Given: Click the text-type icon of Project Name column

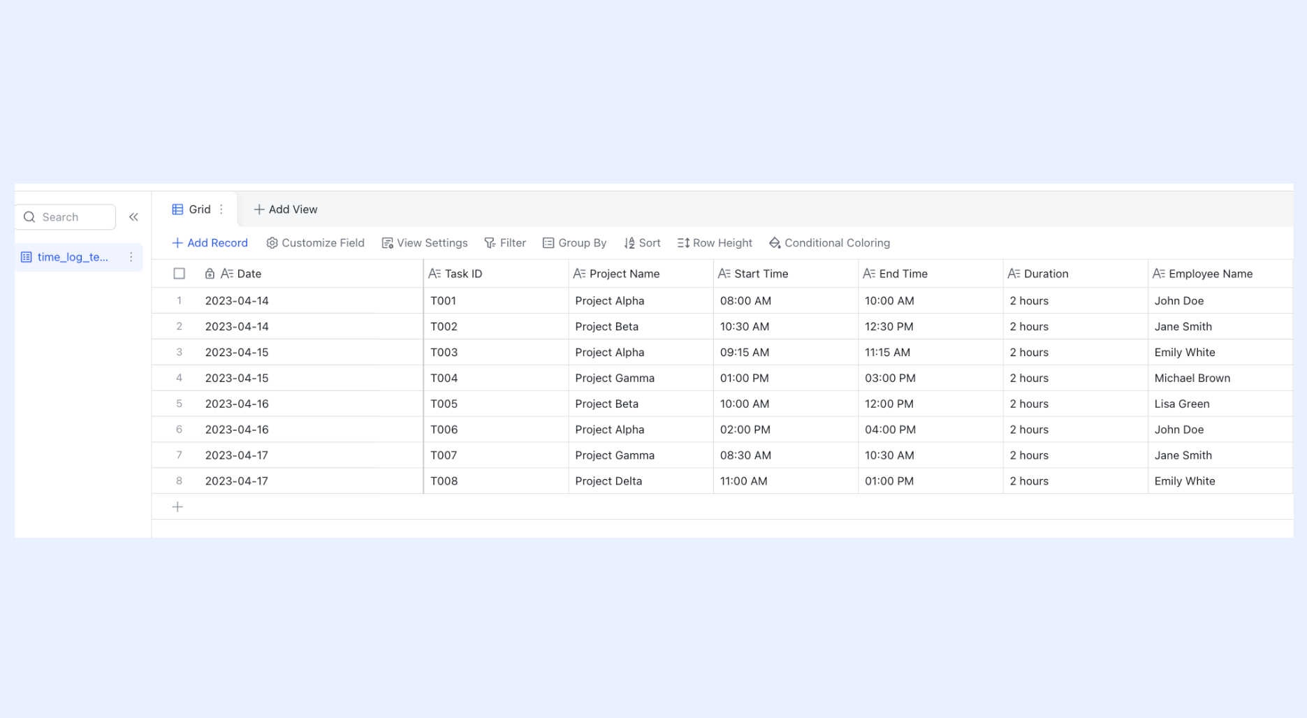Looking at the screenshot, I should coord(579,274).
